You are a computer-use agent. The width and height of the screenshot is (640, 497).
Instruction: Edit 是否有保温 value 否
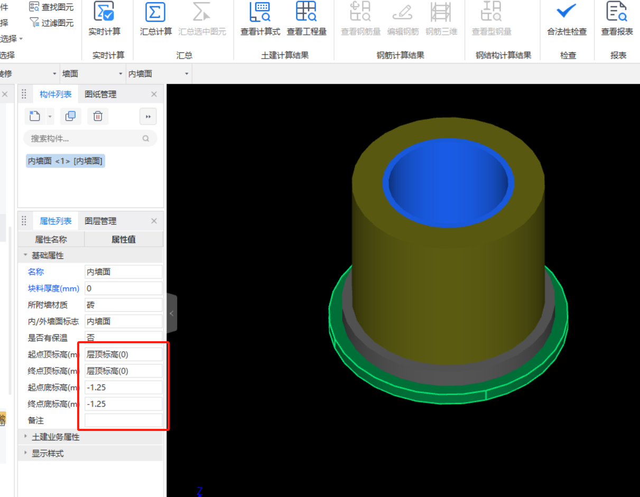point(124,337)
